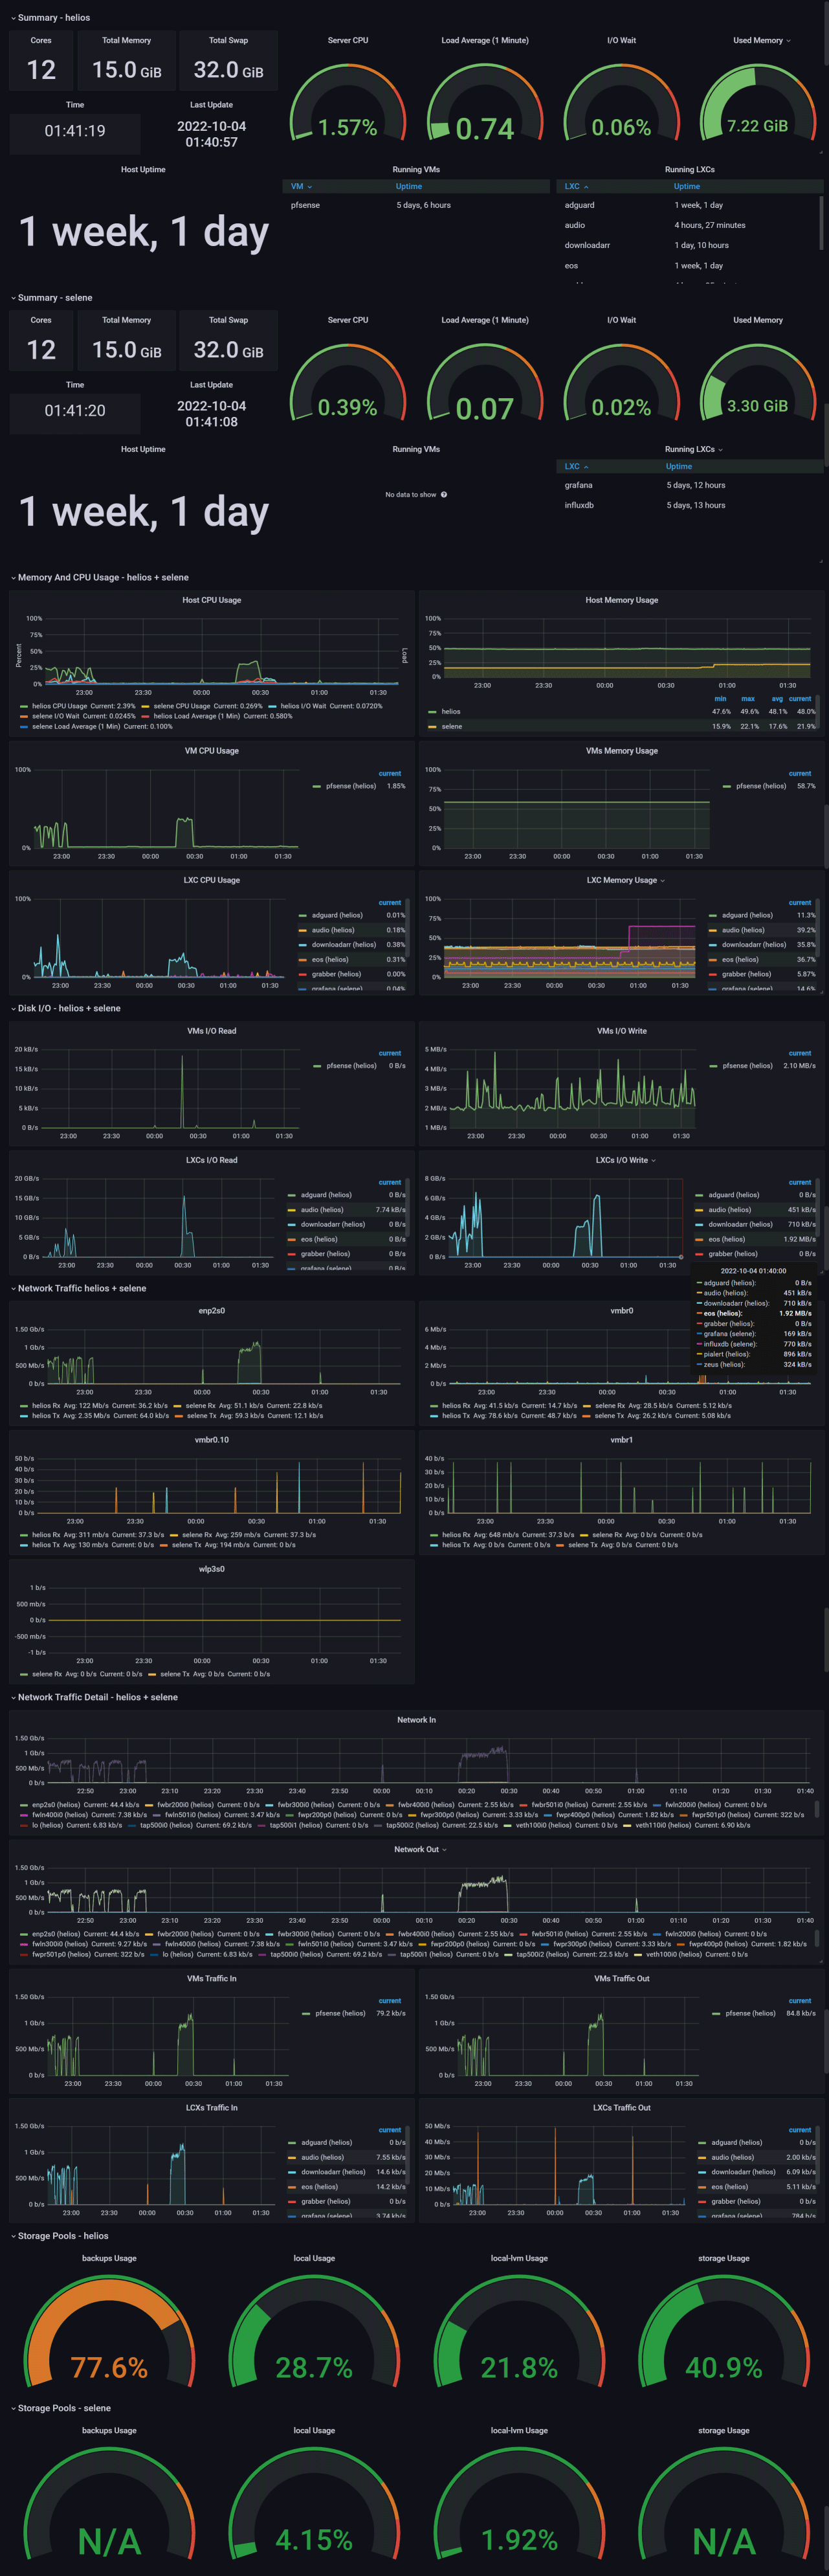
Task: Sort Host Memory Usage legend by max
Action: [748, 699]
